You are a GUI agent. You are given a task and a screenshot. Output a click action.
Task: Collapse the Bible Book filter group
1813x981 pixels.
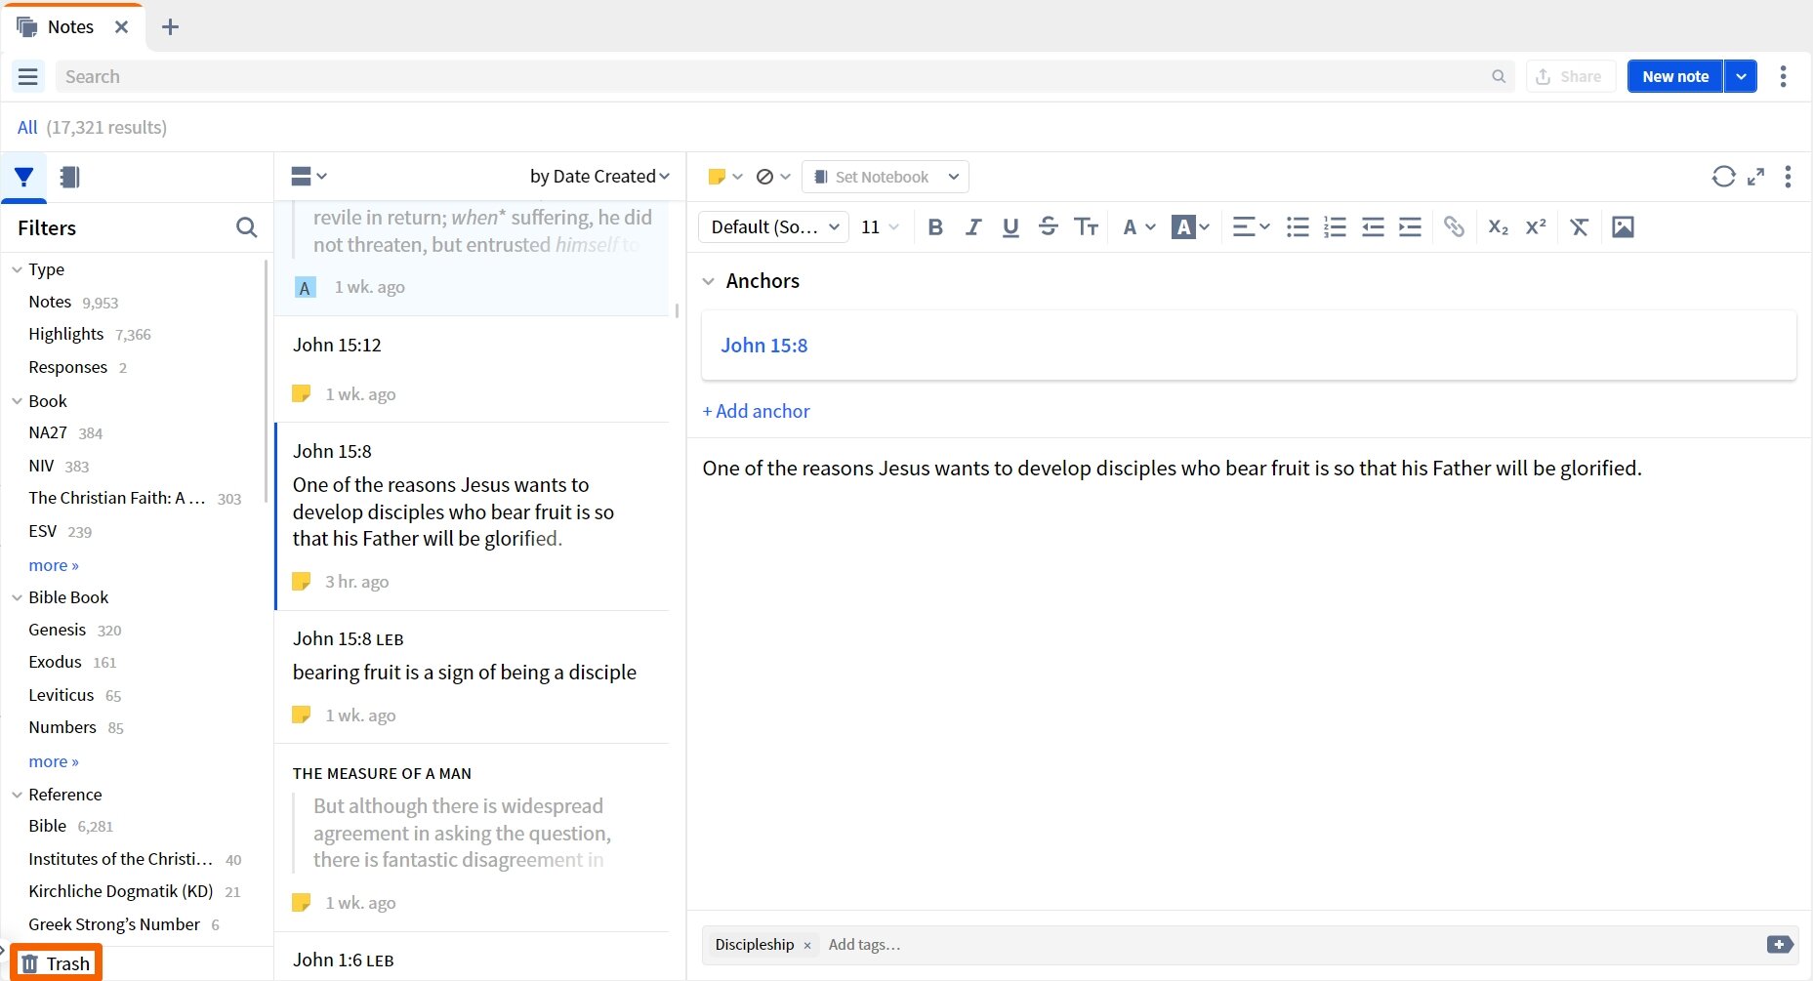tap(17, 597)
